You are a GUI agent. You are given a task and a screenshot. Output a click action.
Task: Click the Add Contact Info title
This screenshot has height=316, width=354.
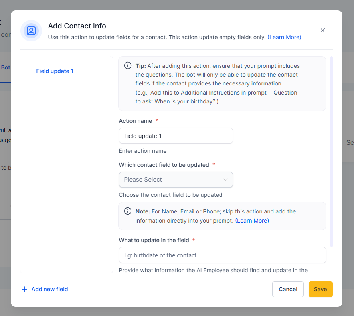click(x=77, y=26)
